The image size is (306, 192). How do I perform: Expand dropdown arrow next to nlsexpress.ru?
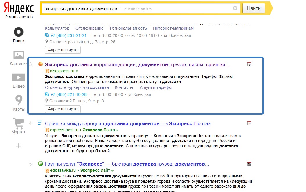tap(77, 71)
